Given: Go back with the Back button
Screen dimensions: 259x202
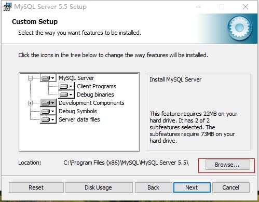Looking at the screenshot, I should (154, 187).
